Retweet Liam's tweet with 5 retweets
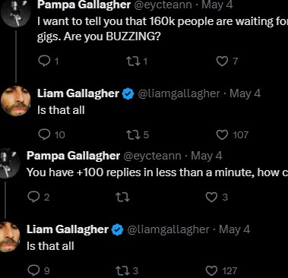 (132, 134)
